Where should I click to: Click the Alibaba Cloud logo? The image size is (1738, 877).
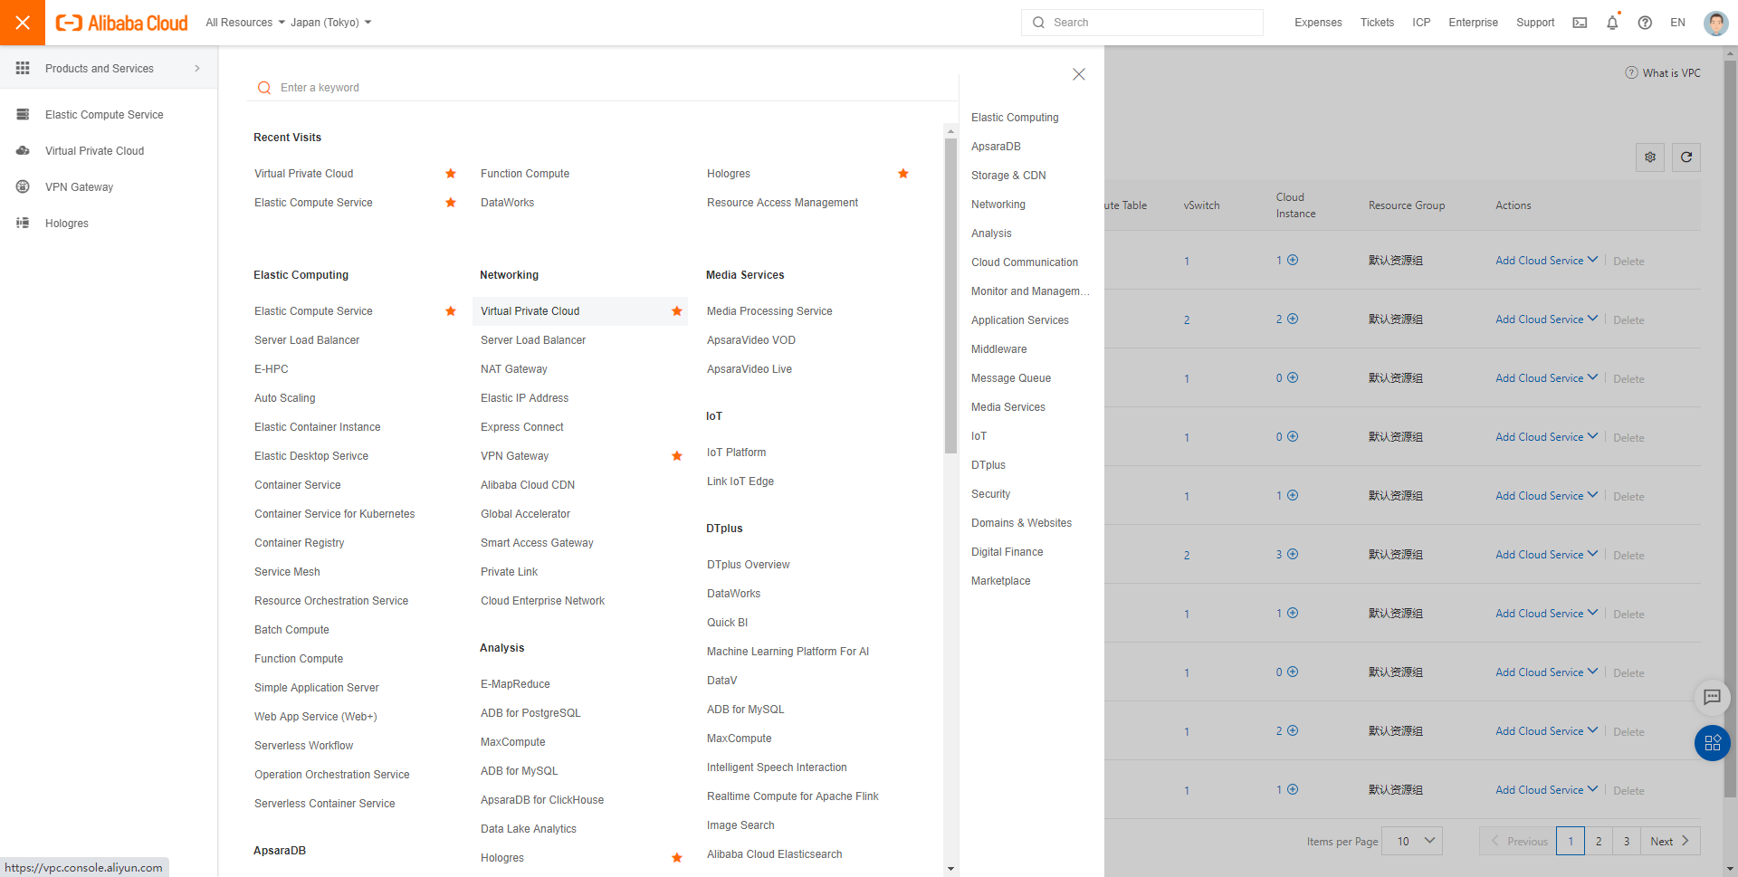(121, 23)
